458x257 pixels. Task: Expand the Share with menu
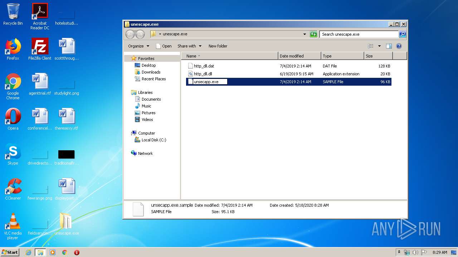189,46
